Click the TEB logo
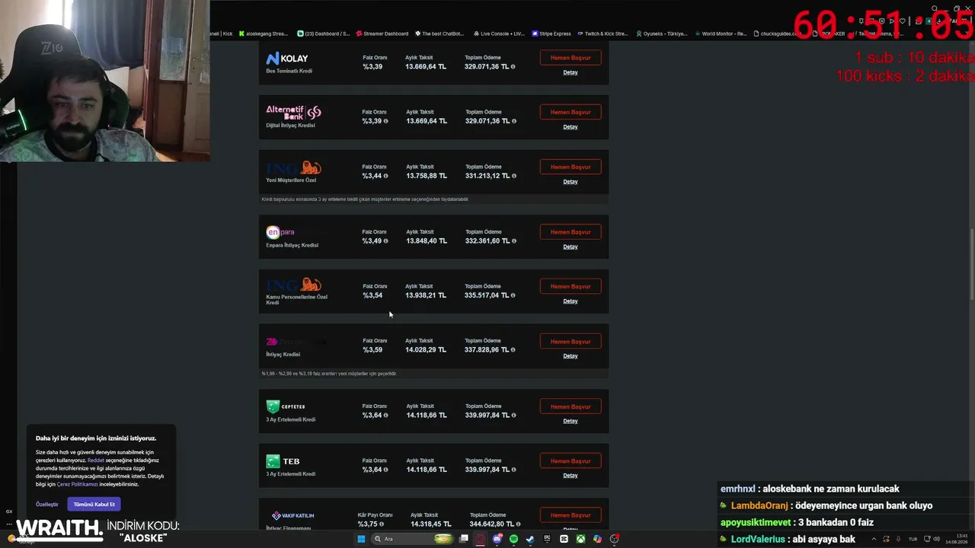 (x=283, y=461)
